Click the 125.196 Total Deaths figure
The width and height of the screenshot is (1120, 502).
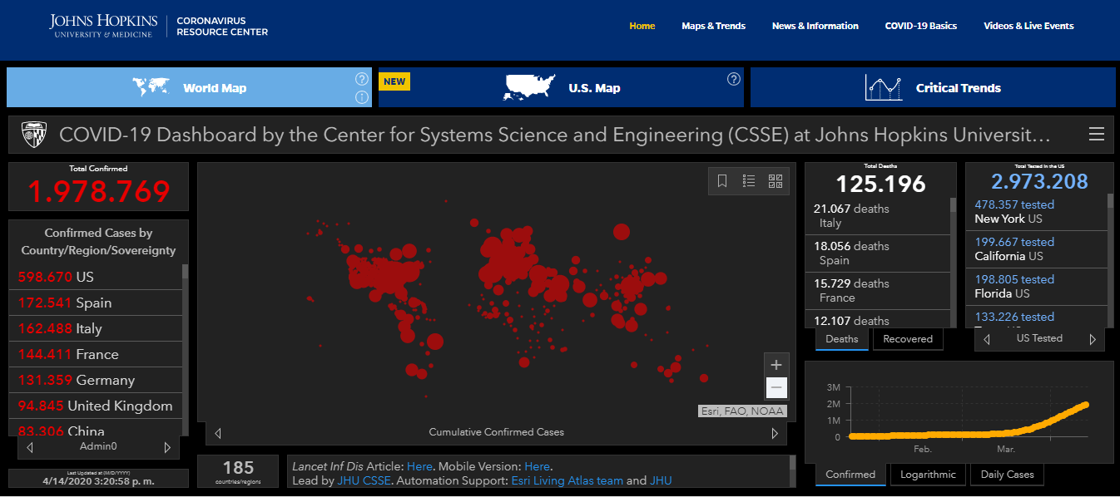pos(880,184)
